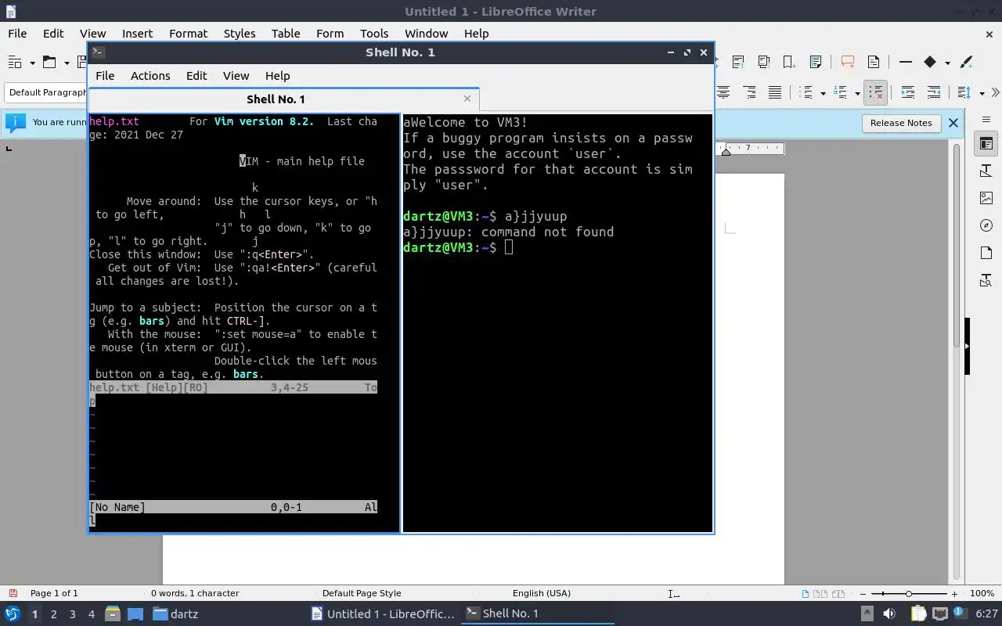Click the diamond Basic Shapes icon

pos(930,62)
